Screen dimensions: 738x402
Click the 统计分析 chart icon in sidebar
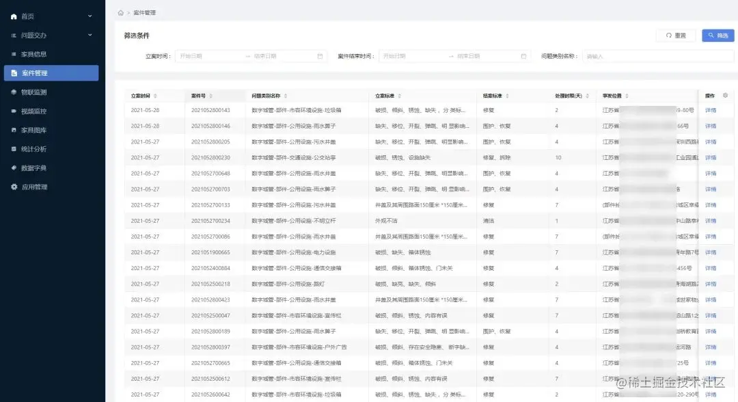click(14, 149)
